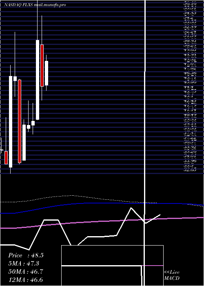Click the '5MA : 47.3' value
Viewport: 204px width, 286px height.
click(24, 264)
